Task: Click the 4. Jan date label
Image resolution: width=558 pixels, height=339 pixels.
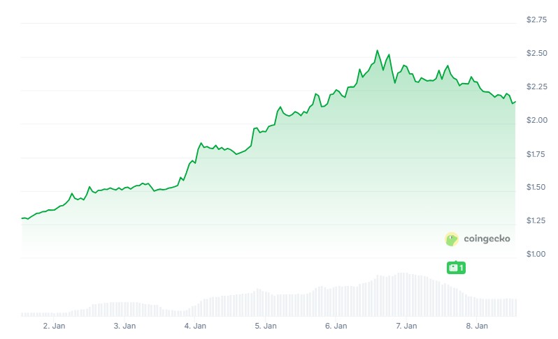Action: (x=195, y=326)
